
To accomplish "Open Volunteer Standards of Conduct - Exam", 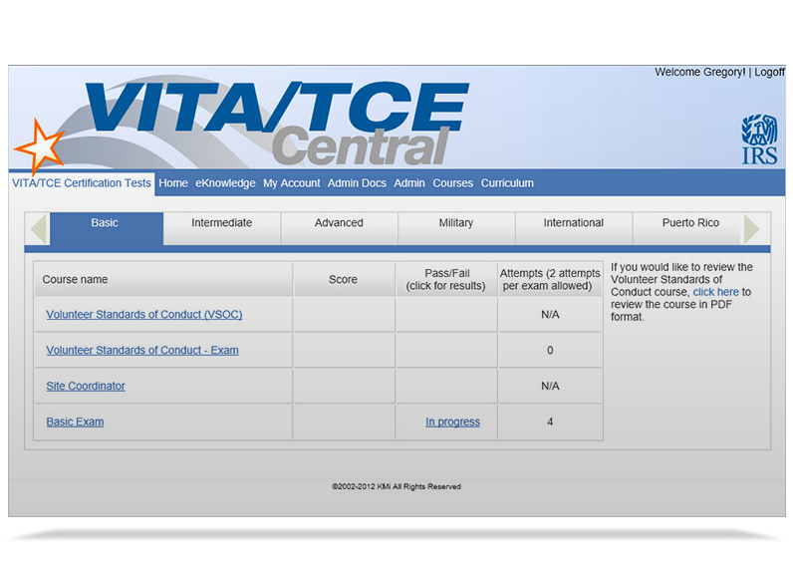I will 142,351.
